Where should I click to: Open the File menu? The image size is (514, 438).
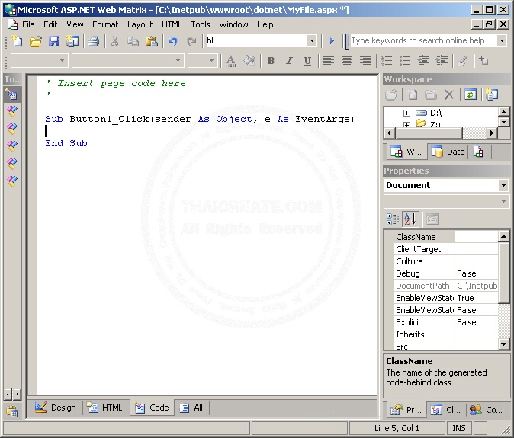28,24
